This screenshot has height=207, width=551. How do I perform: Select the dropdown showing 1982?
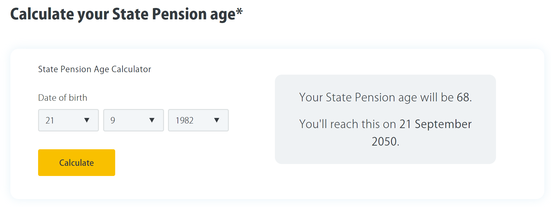(198, 120)
